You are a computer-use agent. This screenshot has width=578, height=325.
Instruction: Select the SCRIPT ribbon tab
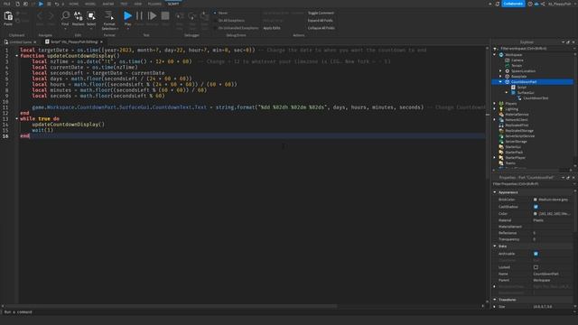click(173, 4)
